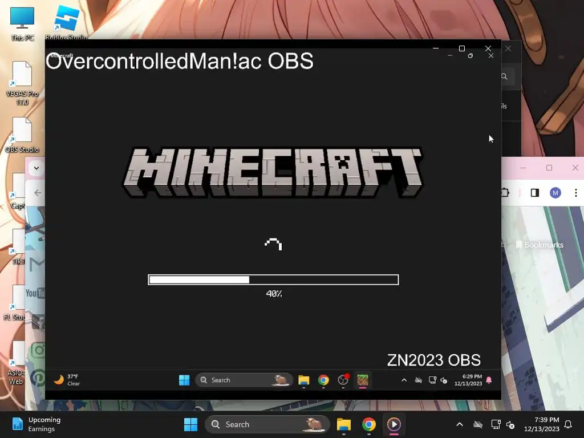Click the Chrome extensions puzzle icon
Viewport: 584px width, 438px height.
[505, 193]
